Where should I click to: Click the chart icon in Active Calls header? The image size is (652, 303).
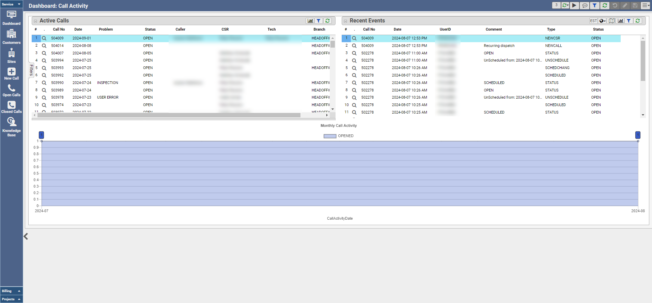(310, 21)
